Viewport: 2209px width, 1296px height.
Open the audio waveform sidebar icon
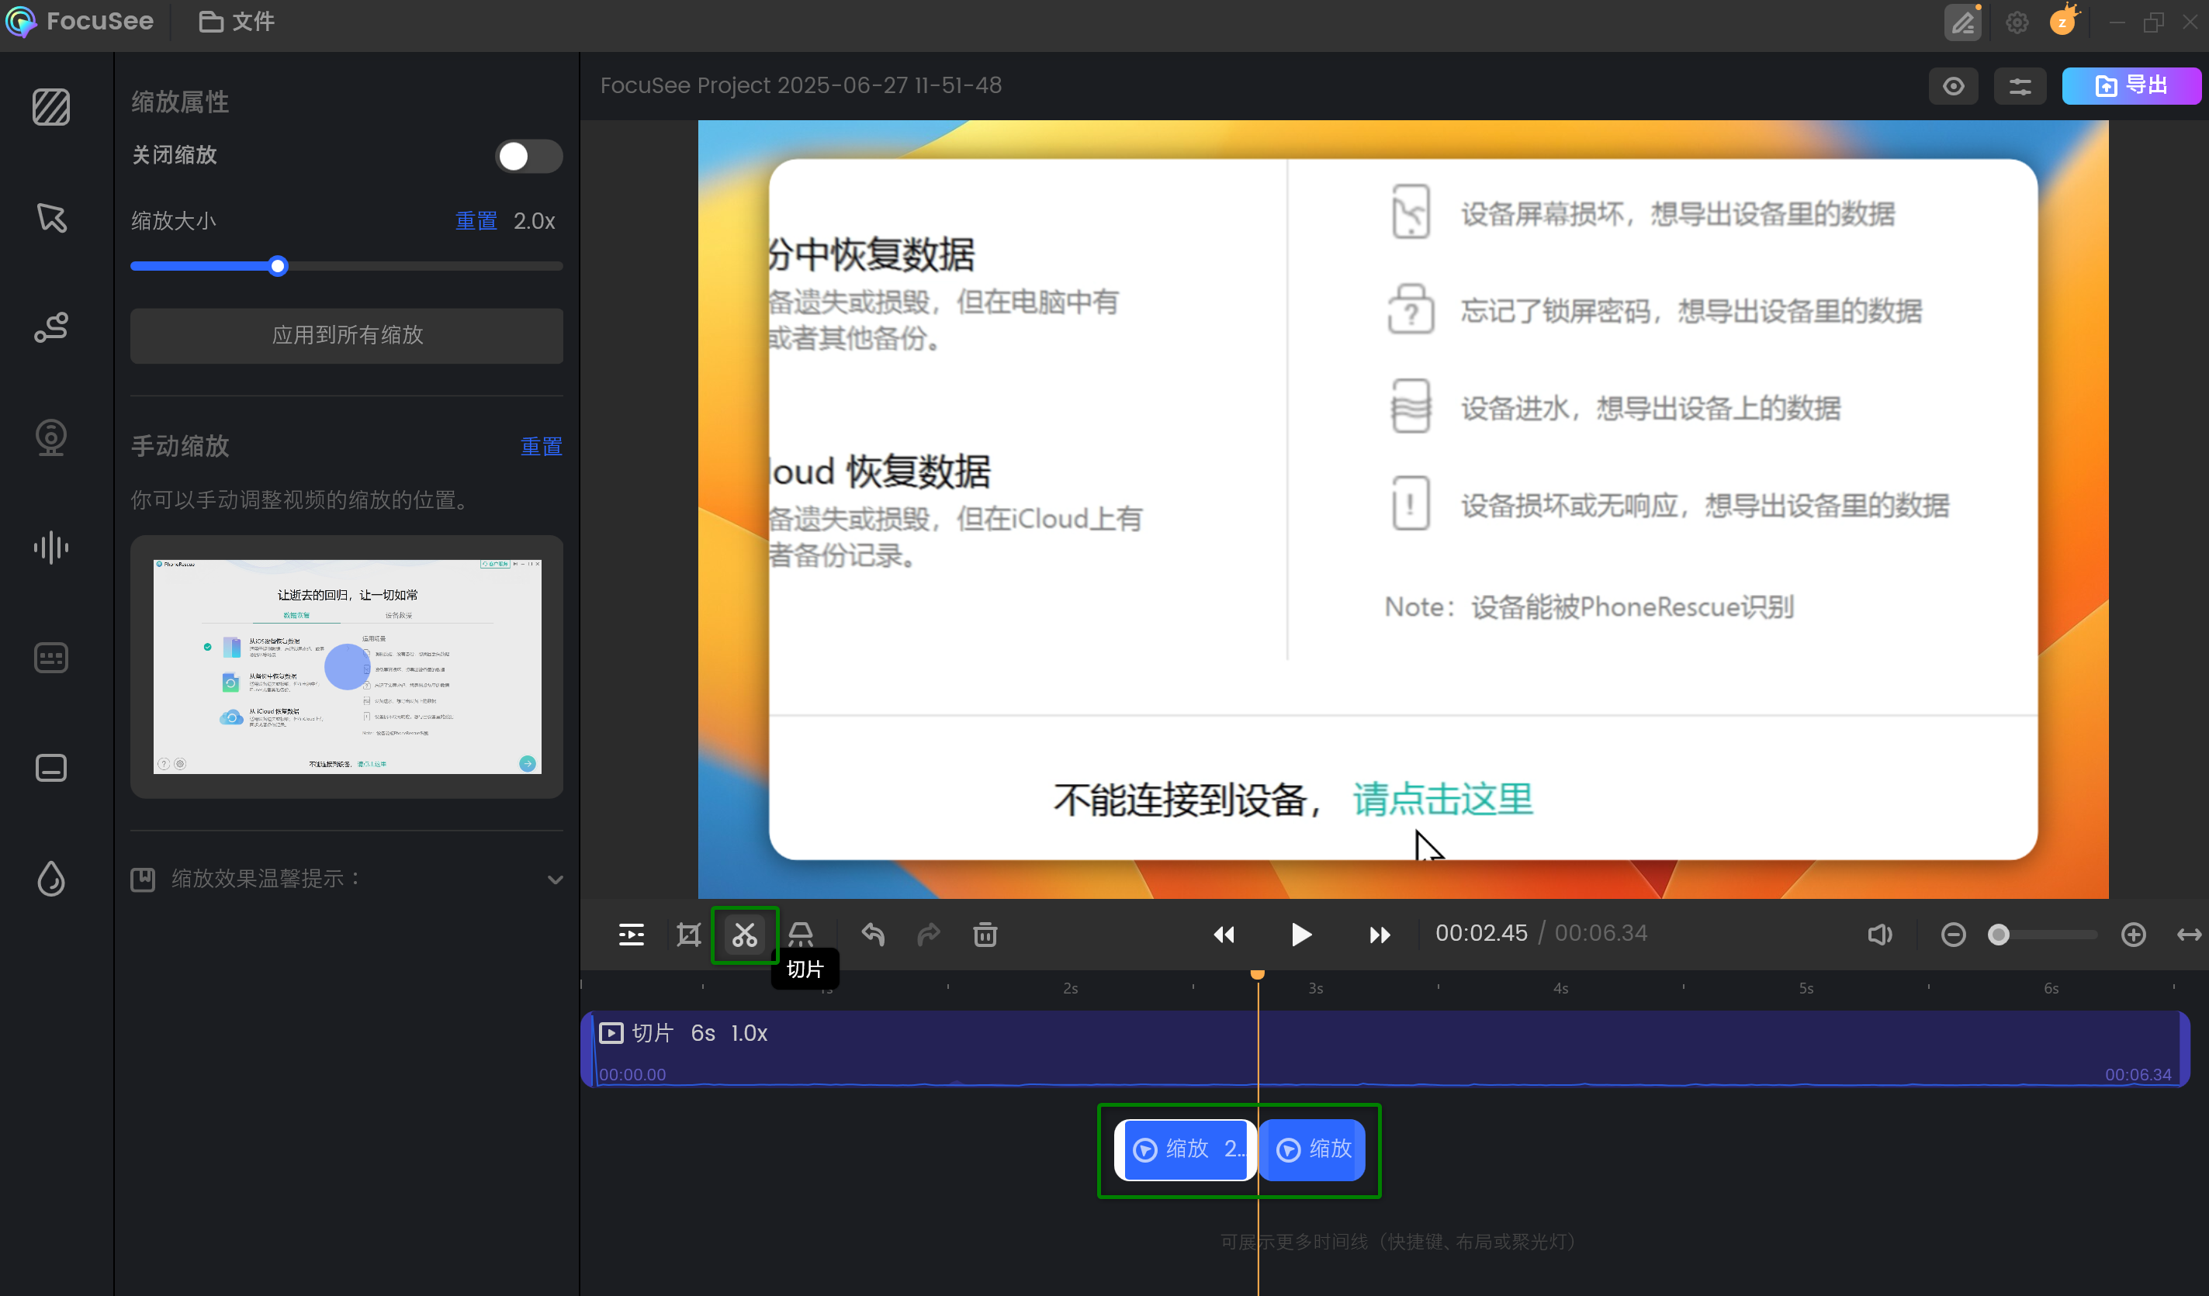51,548
